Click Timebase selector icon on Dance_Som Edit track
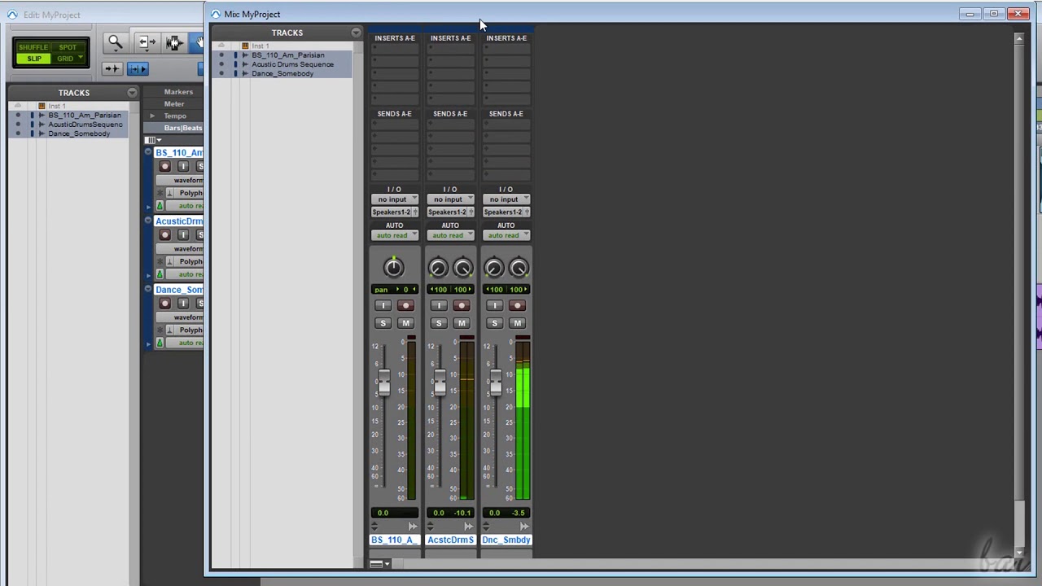The image size is (1042, 586). pyautogui.click(x=160, y=343)
